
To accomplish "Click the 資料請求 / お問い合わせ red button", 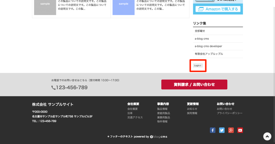I will [x=194, y=84].
